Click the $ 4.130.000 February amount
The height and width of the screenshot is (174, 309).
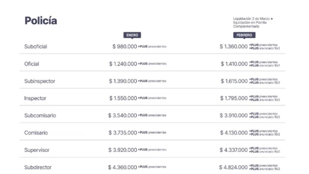click(x=234, y=133)
